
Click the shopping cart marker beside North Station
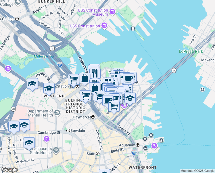point(74,80)
